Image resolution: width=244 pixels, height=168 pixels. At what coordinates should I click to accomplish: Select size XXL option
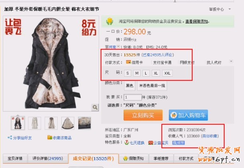coord(167,73)
